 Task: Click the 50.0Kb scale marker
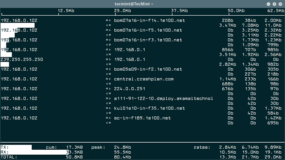236,11
